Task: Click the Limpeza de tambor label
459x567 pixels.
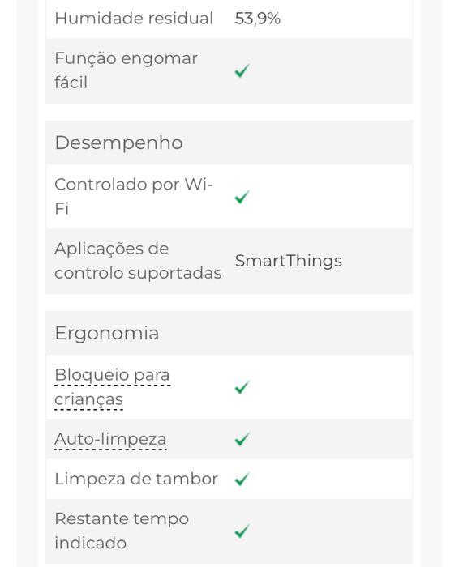Action: tap(136, 480)
